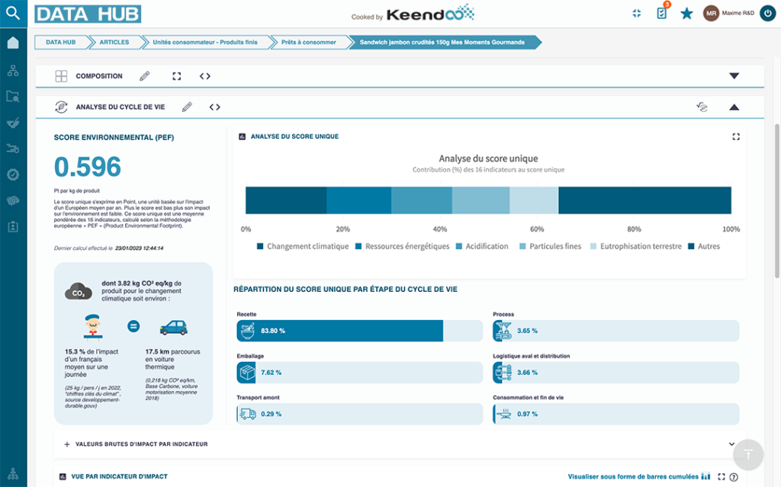Open the organization chart icon at sidebar bottom
The image size is (781, 487).
pos(13,473)
